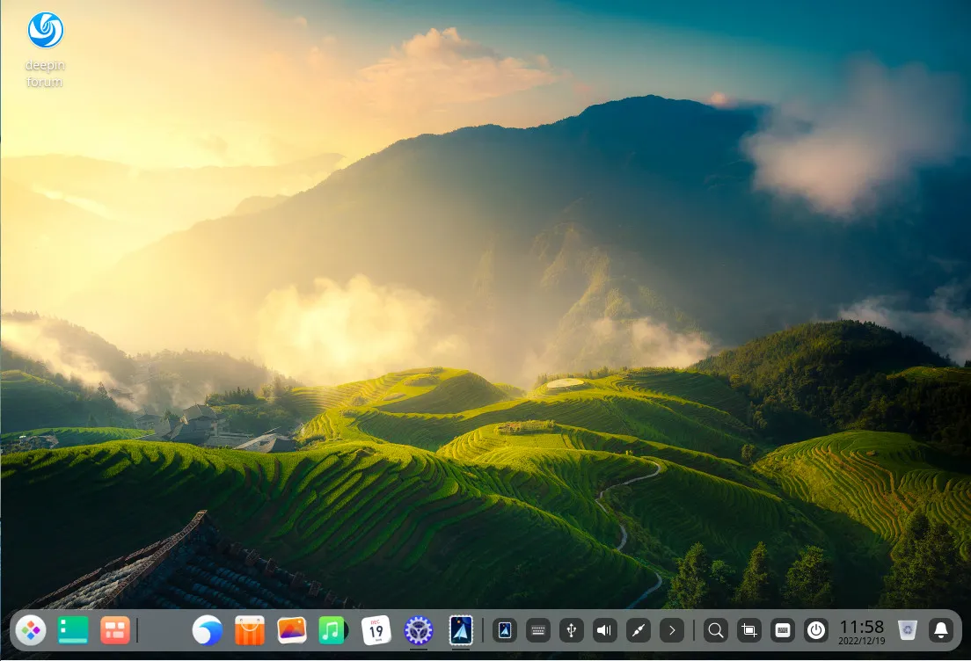Start a screenshot capture from the dock

tap(749, 630)
